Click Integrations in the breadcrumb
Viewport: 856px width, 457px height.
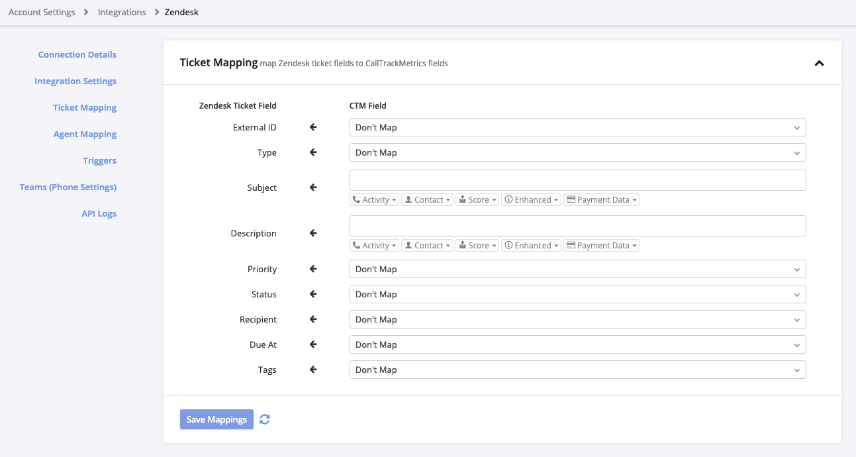click(x=122, y=12)
